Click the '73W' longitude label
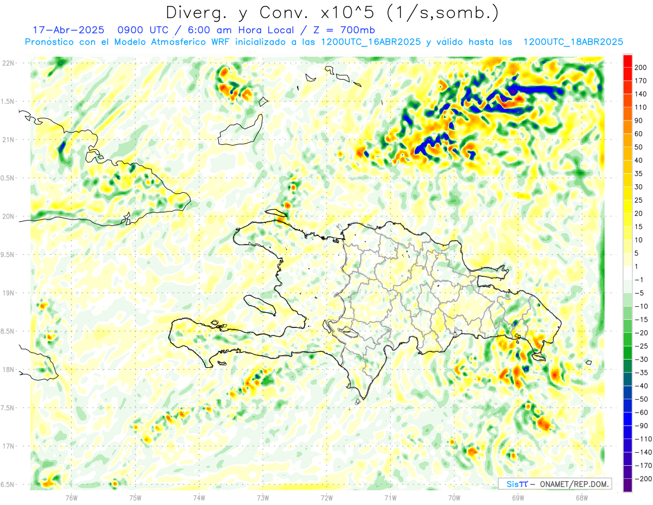Screen dimensions: 653x505 point(263,497)
